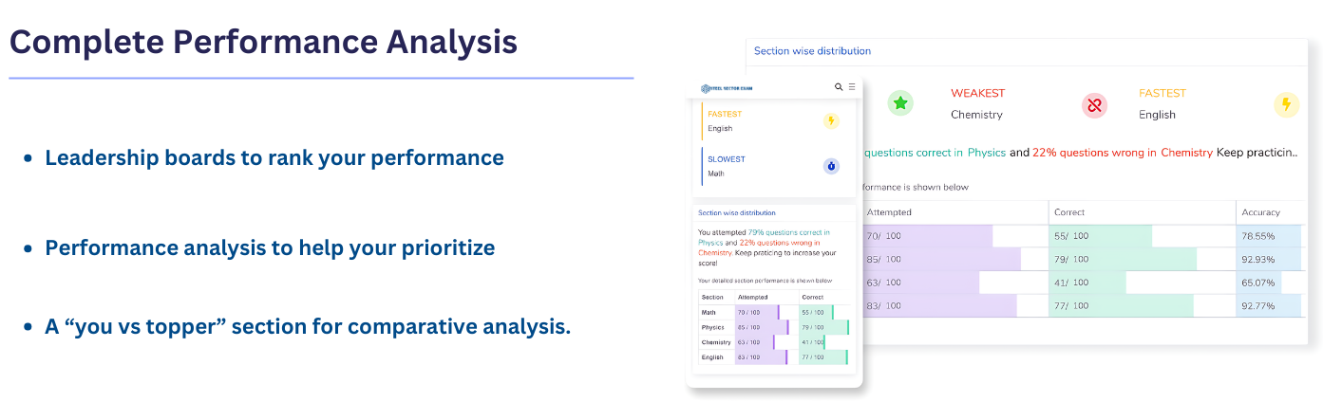Image resolution: width=1323 pixels, height=402 pixels.
Task: Click the green Physics link in large summary
Action: (986, 153)
